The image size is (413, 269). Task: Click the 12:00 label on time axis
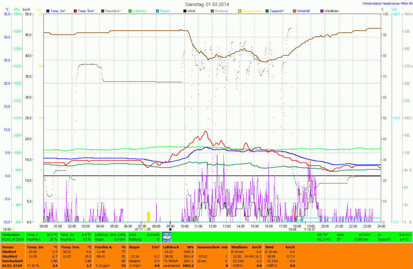[x=213, y=226]
